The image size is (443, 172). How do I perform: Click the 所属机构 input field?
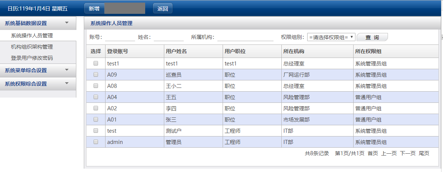245,37
